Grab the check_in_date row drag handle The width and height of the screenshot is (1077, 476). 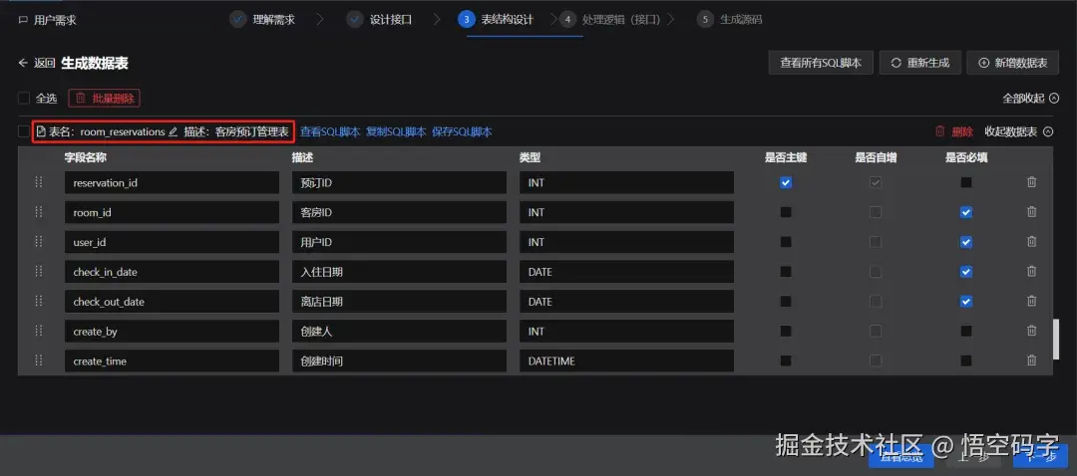pyautogui.click(x=39, y=271)
